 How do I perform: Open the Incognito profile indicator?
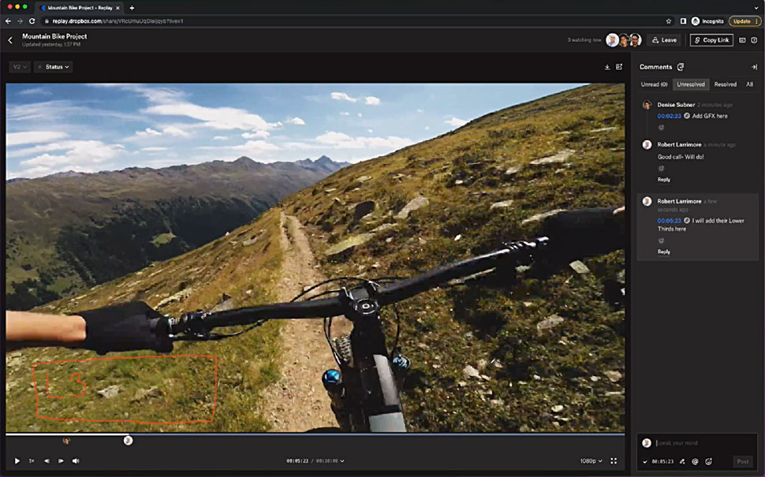[x=707, y=21]
